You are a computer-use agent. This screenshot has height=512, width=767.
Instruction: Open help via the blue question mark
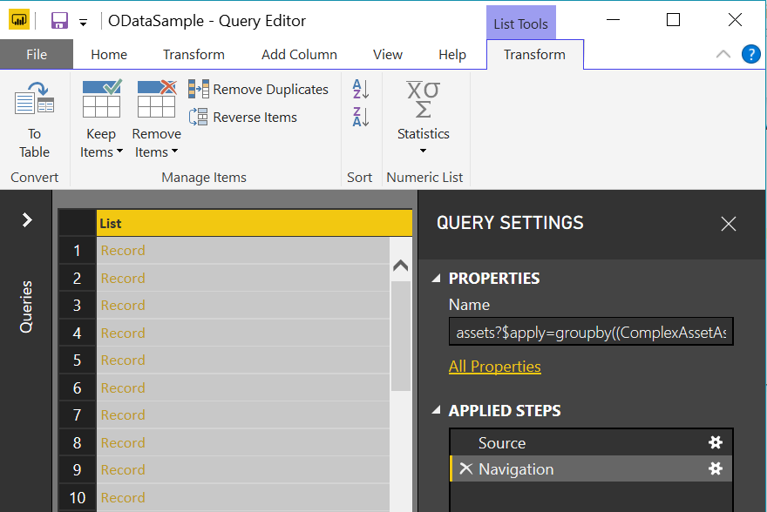[x=750, y=54]
